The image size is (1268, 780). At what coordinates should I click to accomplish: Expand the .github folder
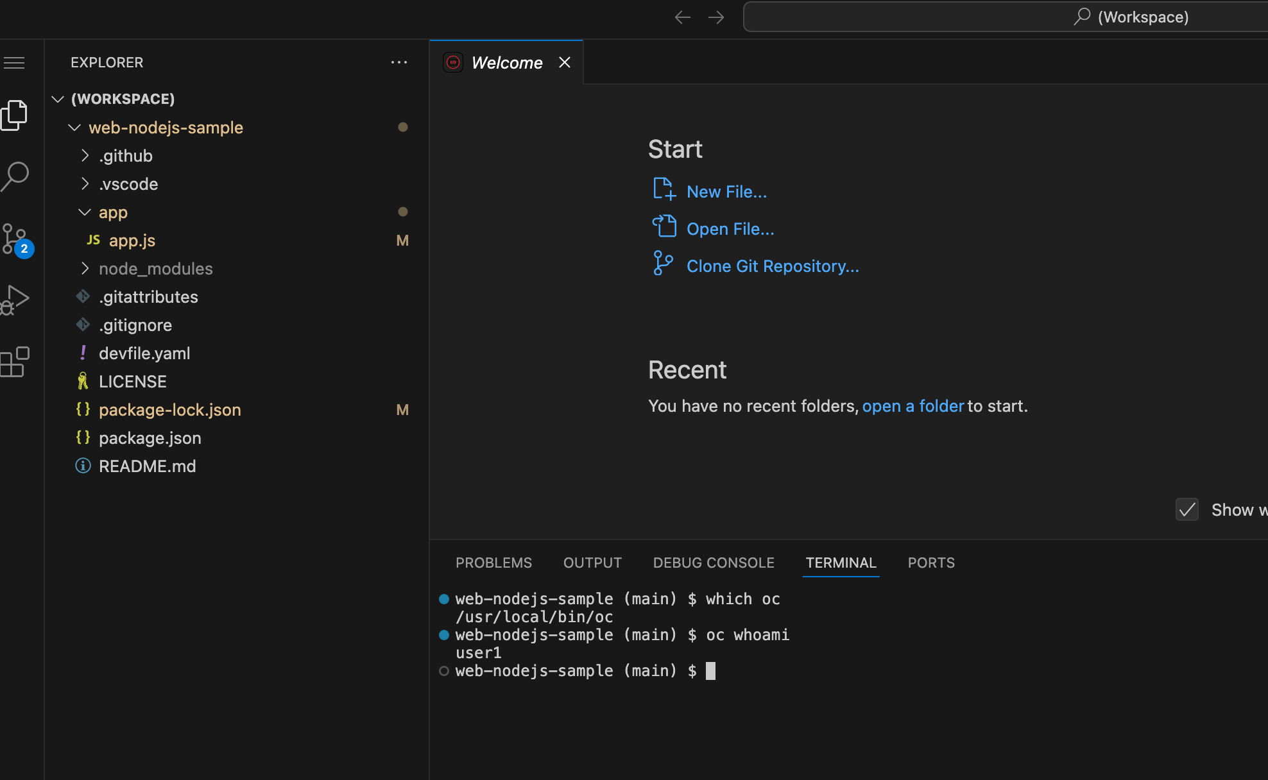(126, 156)
